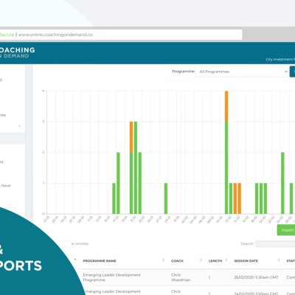Sort by the Programme Name sort arrows

point(163,260)
